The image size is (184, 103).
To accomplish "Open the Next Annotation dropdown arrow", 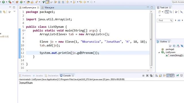I will [71, 2].
